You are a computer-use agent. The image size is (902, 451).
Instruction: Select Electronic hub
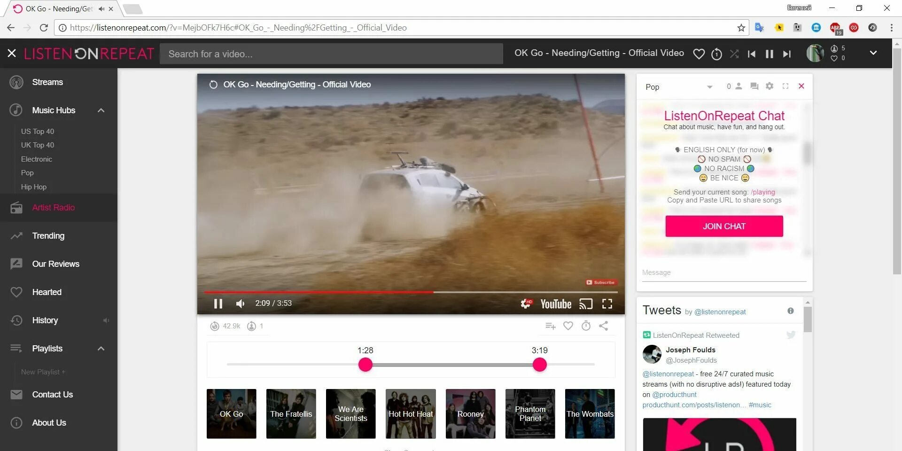point(37,159)
